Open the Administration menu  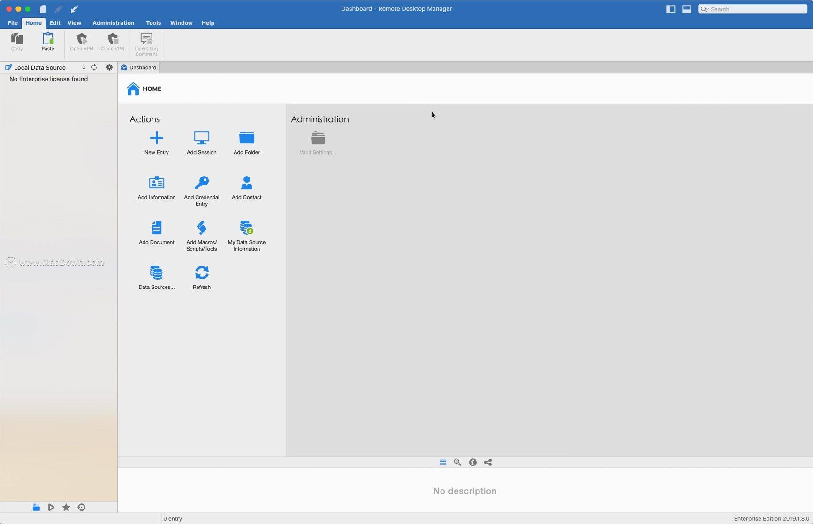coord(113,23)
